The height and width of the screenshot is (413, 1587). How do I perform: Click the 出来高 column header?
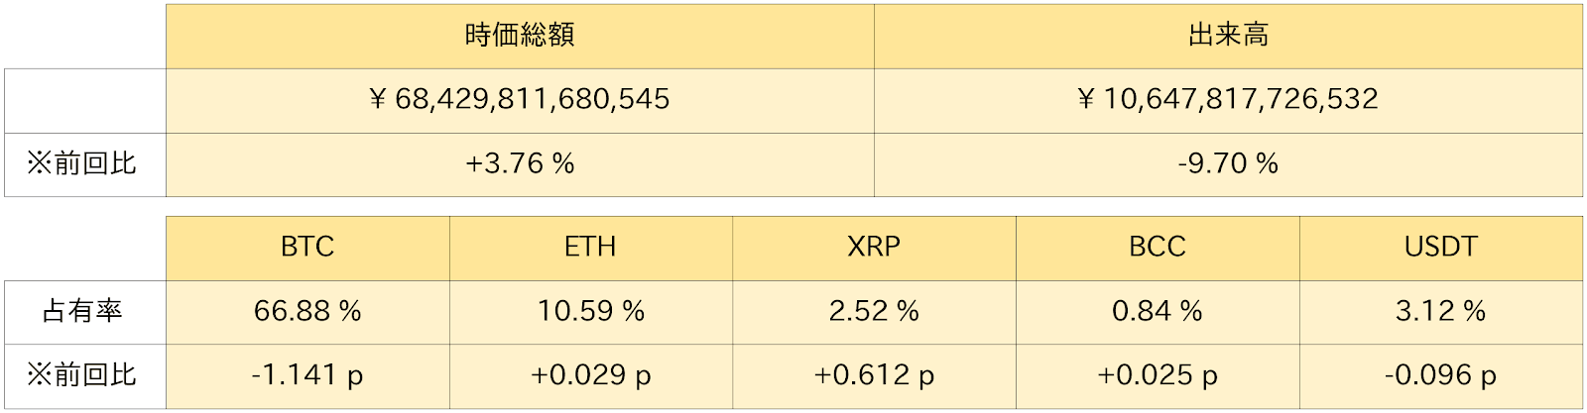click(x=1228, y=36)
